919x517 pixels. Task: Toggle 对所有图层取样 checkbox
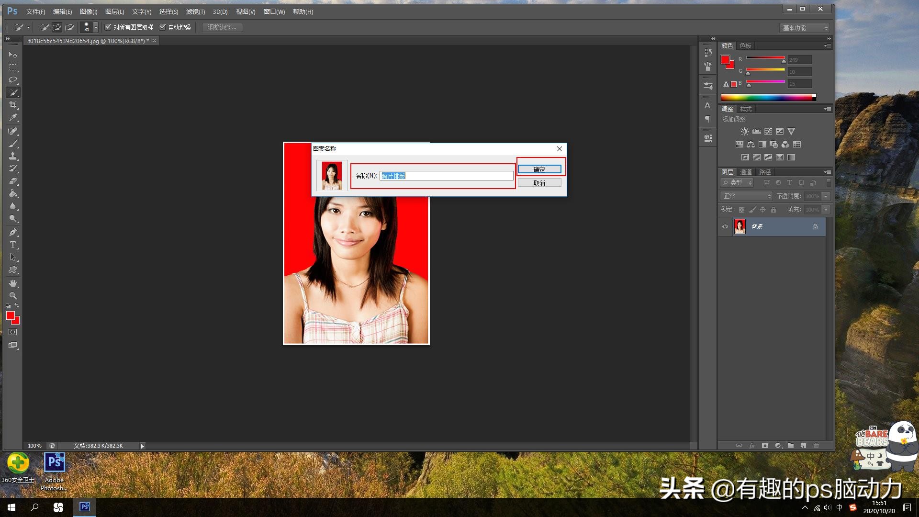108,27
